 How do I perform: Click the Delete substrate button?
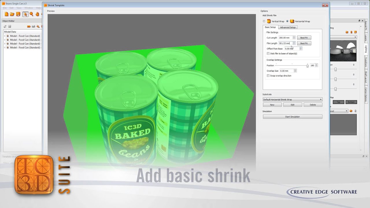pos(313,105)
